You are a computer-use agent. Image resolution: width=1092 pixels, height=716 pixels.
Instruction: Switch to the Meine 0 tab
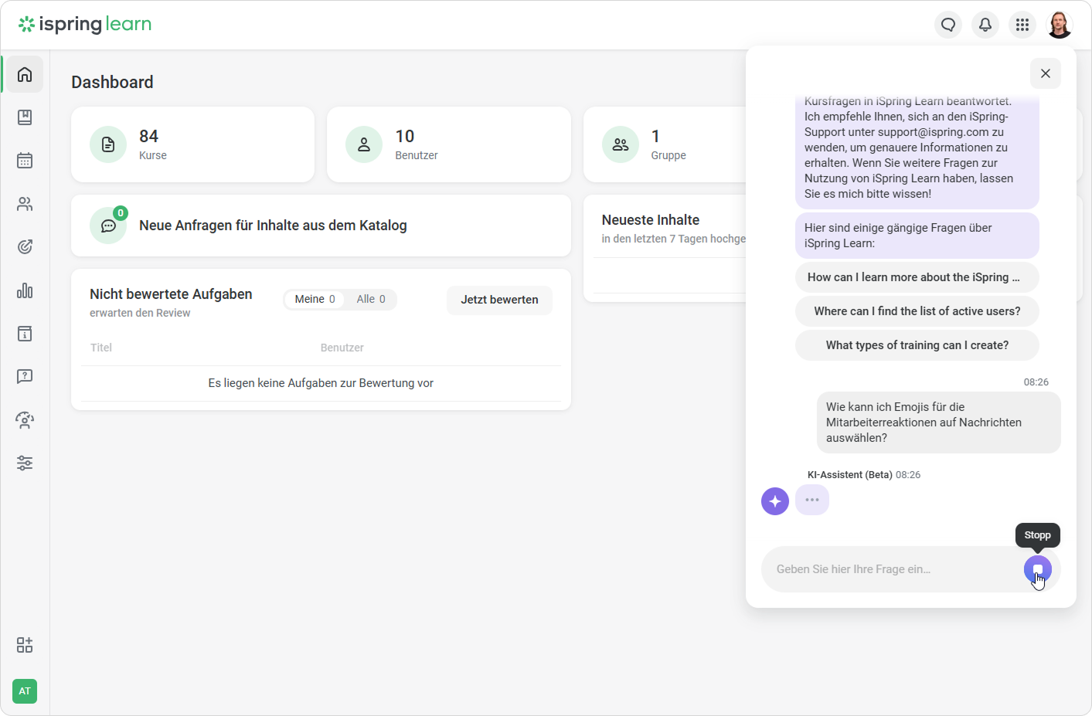[x=315, y=299]
